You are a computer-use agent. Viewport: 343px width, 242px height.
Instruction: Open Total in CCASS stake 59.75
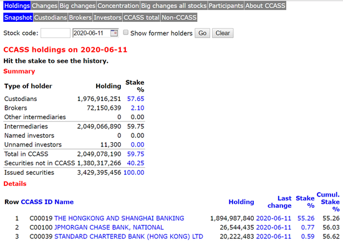[x=135, y=154]
